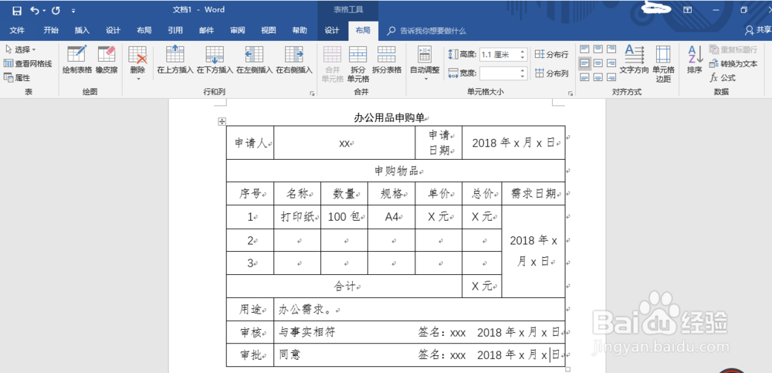772x373 pixels.
Task: Increase 宽度 width with up arrow
Action: [x=523, y=70]
